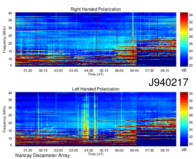Image resolution: width=196 pixels, height=159 pixels.
Task: Click the Left Handed panel's "Time (UT)" axis label
Action: tap(96, 154)
